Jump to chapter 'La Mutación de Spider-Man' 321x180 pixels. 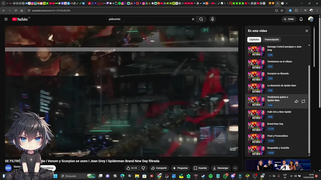click(277, 88)
